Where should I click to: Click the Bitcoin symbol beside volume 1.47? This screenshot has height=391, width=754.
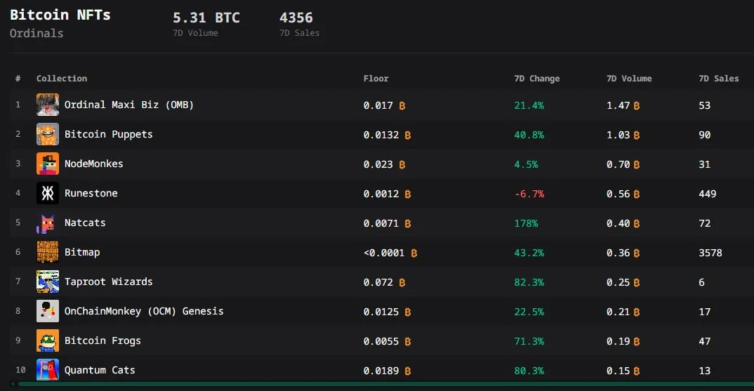tap(637, 106)
